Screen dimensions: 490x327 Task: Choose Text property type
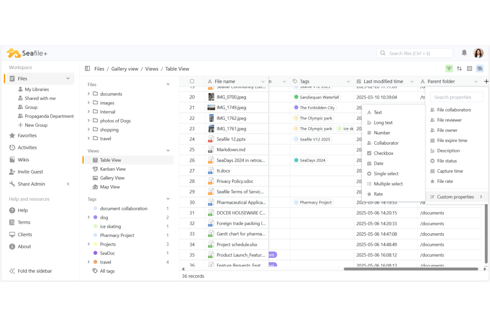click(x=393, y=112)
